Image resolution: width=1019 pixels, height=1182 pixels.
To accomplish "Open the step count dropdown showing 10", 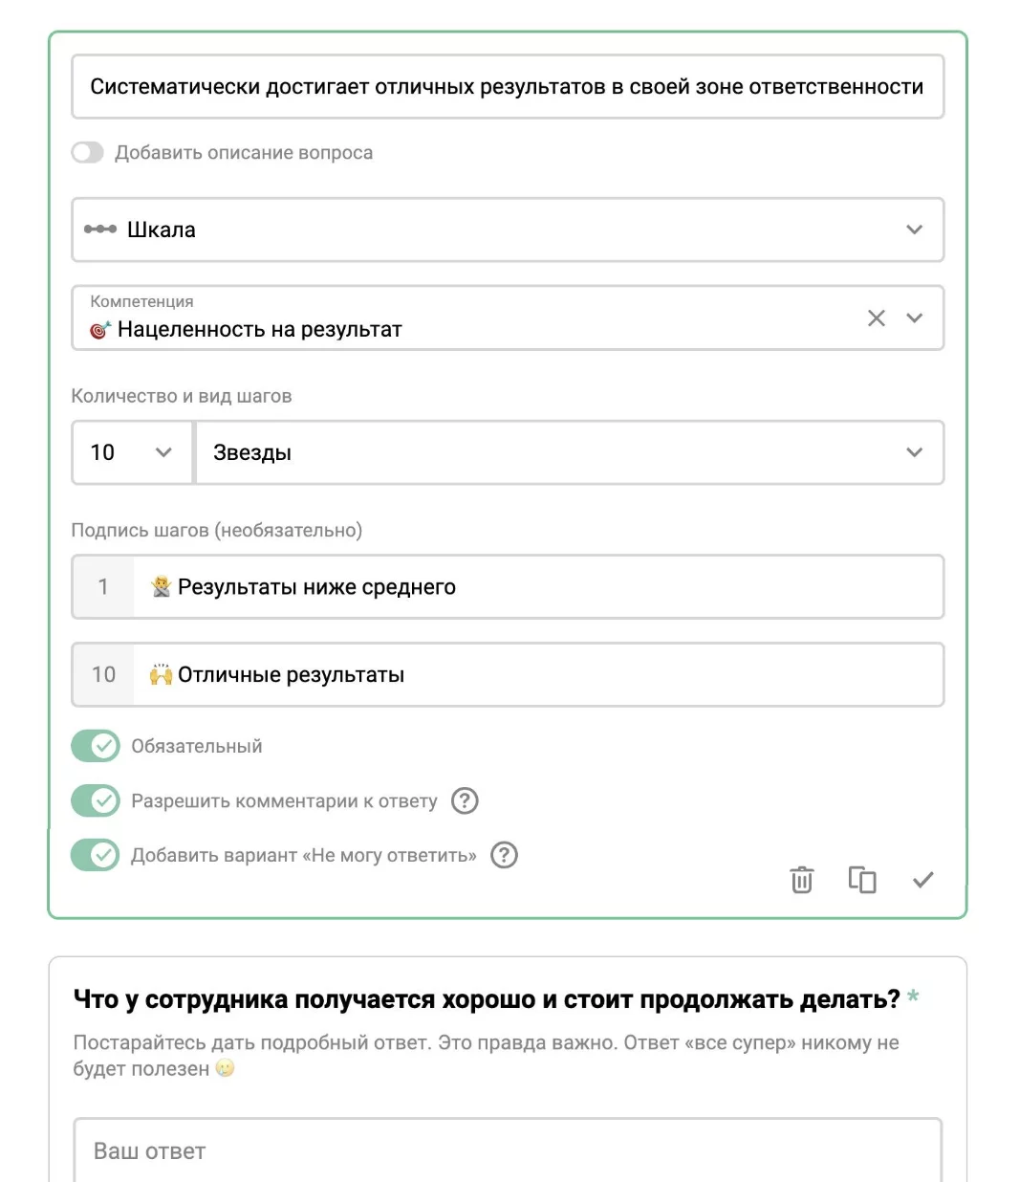I will click(132, 452).
